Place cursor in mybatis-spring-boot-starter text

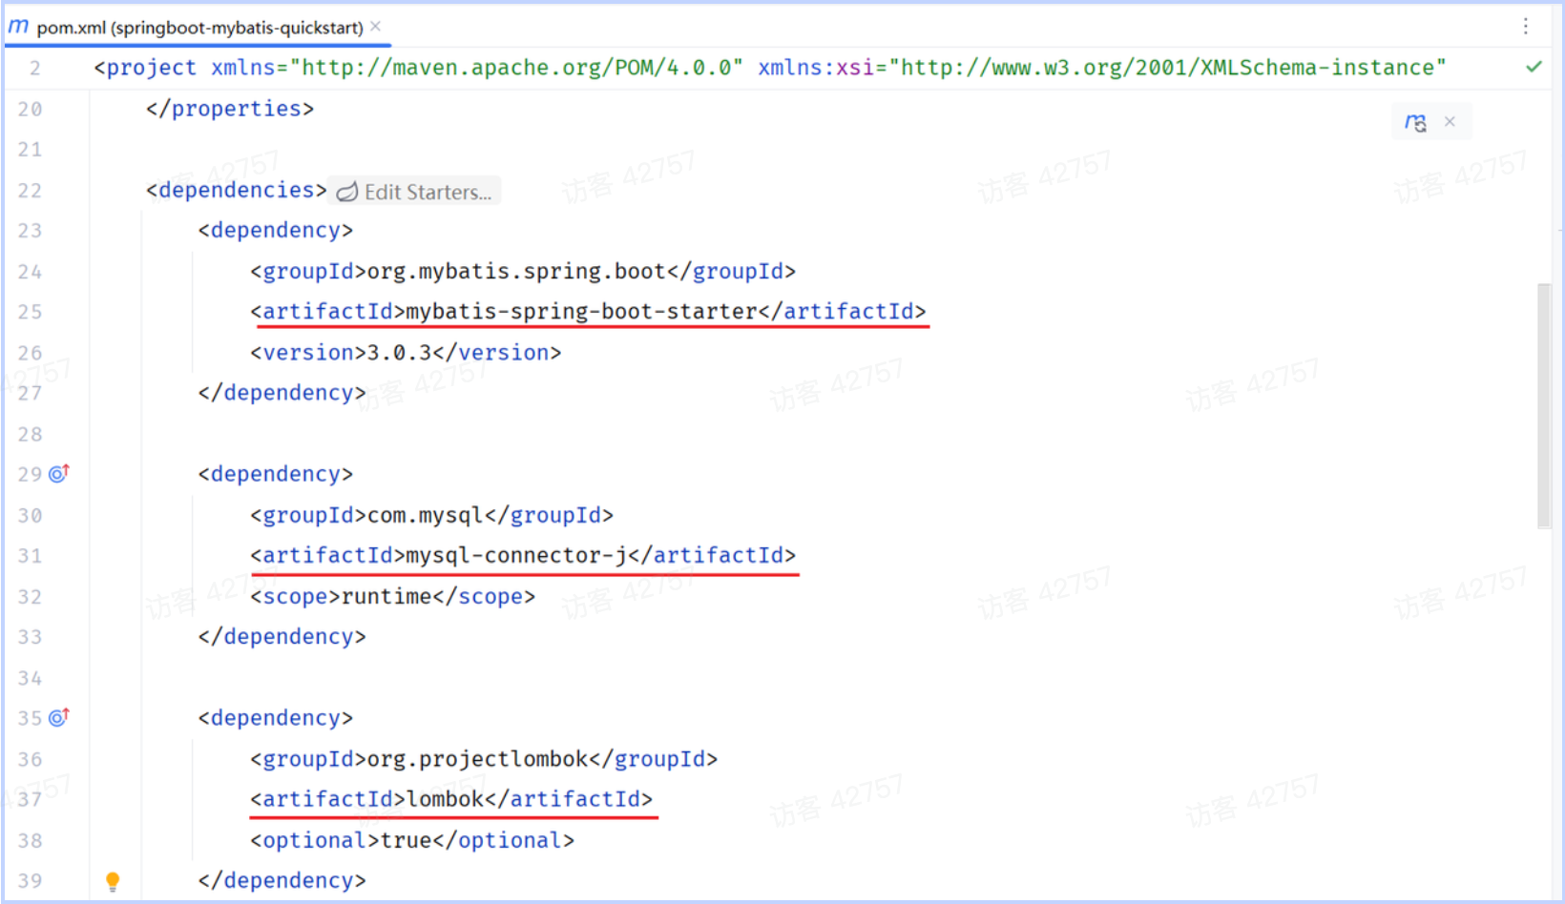[x=581, y=312]
